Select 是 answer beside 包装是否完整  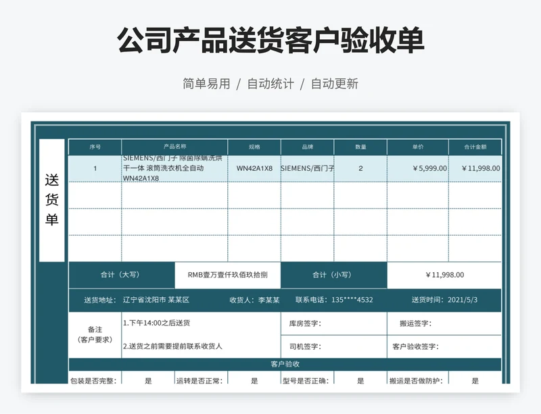pyautogui.click(x=148, y=381)
